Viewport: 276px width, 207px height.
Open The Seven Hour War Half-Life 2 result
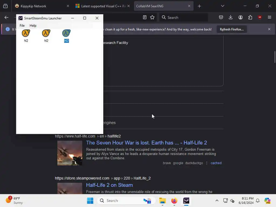point(146,143)
